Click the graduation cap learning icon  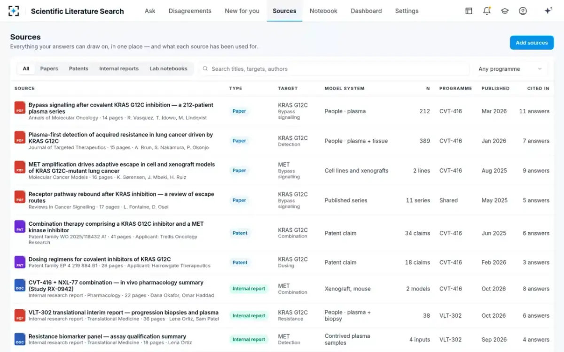[x=505, y=11]
